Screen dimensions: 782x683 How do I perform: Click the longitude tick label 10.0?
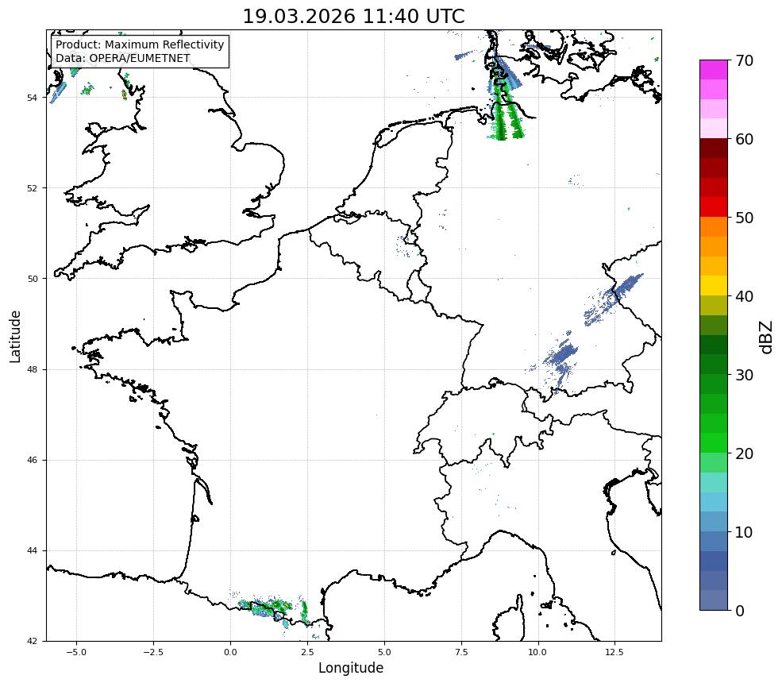[537, 652]
